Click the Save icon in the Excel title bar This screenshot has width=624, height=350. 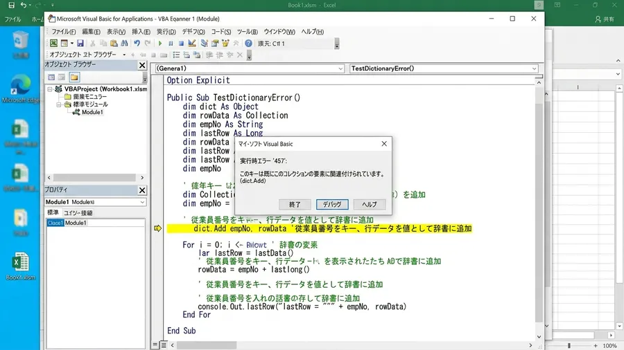pyautogui.click(x=12, y=5)
